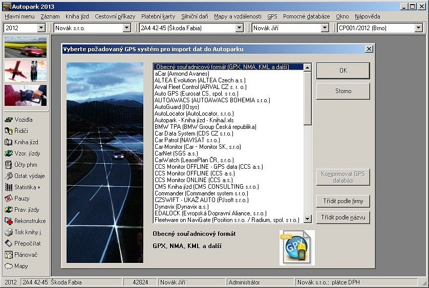The image size is (429, 288).
Task: Open Řidiči drivers in sidebar
Action: [9, 131]
